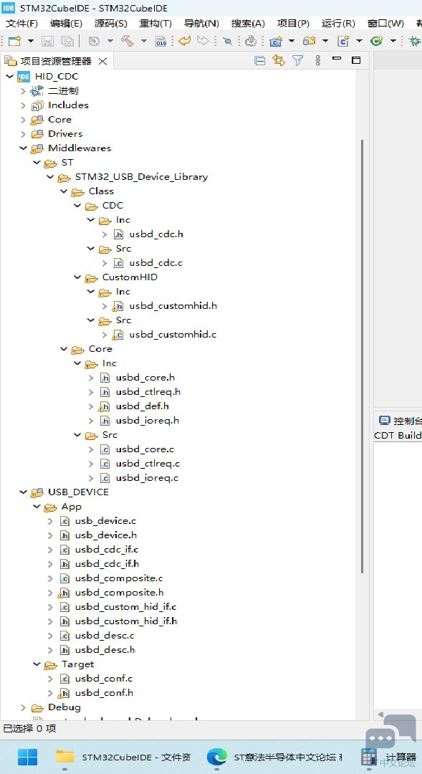Click the build configuration icon
This screenshot has height=774, width=422.
coord(94,41)
